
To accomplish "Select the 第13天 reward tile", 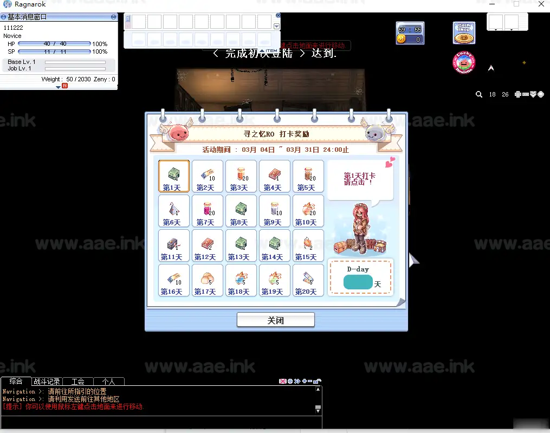I will click(x=241, y=245).
